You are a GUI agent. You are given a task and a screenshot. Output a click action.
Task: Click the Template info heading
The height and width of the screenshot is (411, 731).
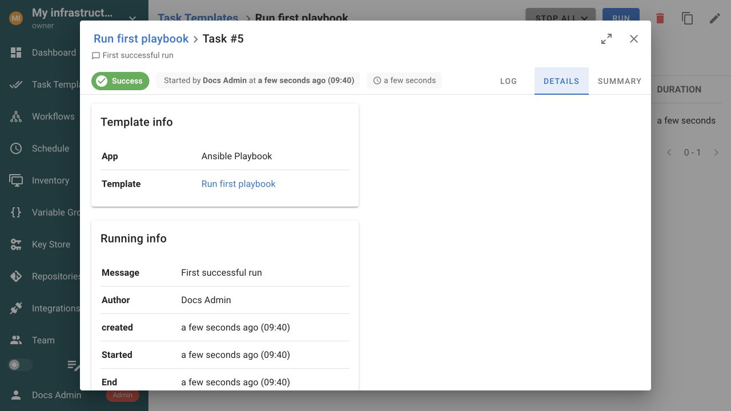tap(136, 122)
